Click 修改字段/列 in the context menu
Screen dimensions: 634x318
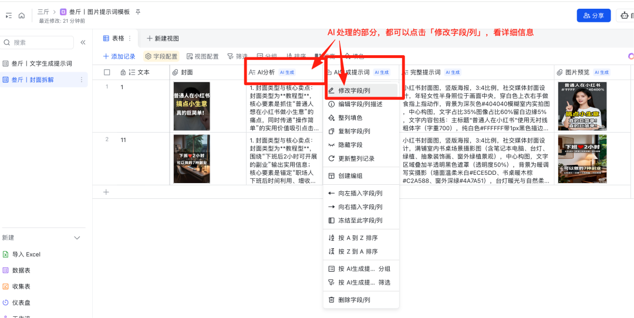pyautogui.click(x=354, y=91)
